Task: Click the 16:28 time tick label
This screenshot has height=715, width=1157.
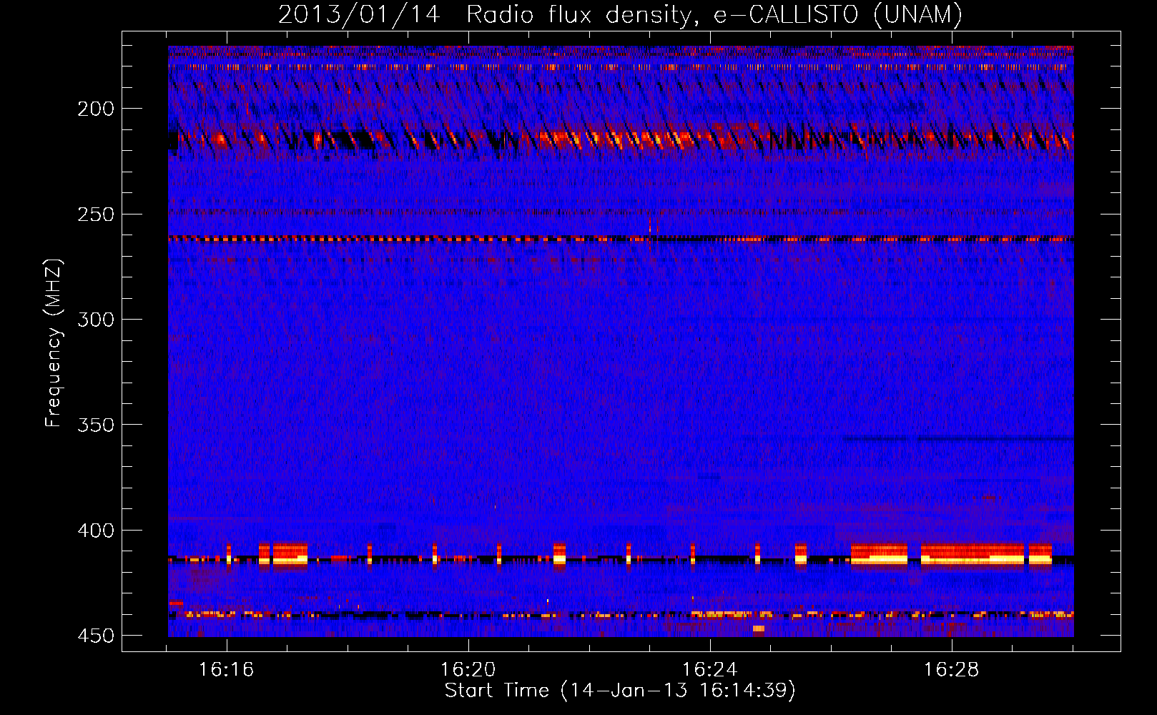Action: tap(952, 670)
